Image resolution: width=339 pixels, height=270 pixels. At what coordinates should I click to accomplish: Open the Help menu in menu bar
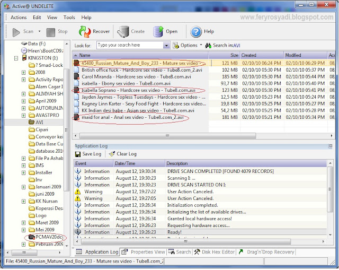tap(86, 18)
